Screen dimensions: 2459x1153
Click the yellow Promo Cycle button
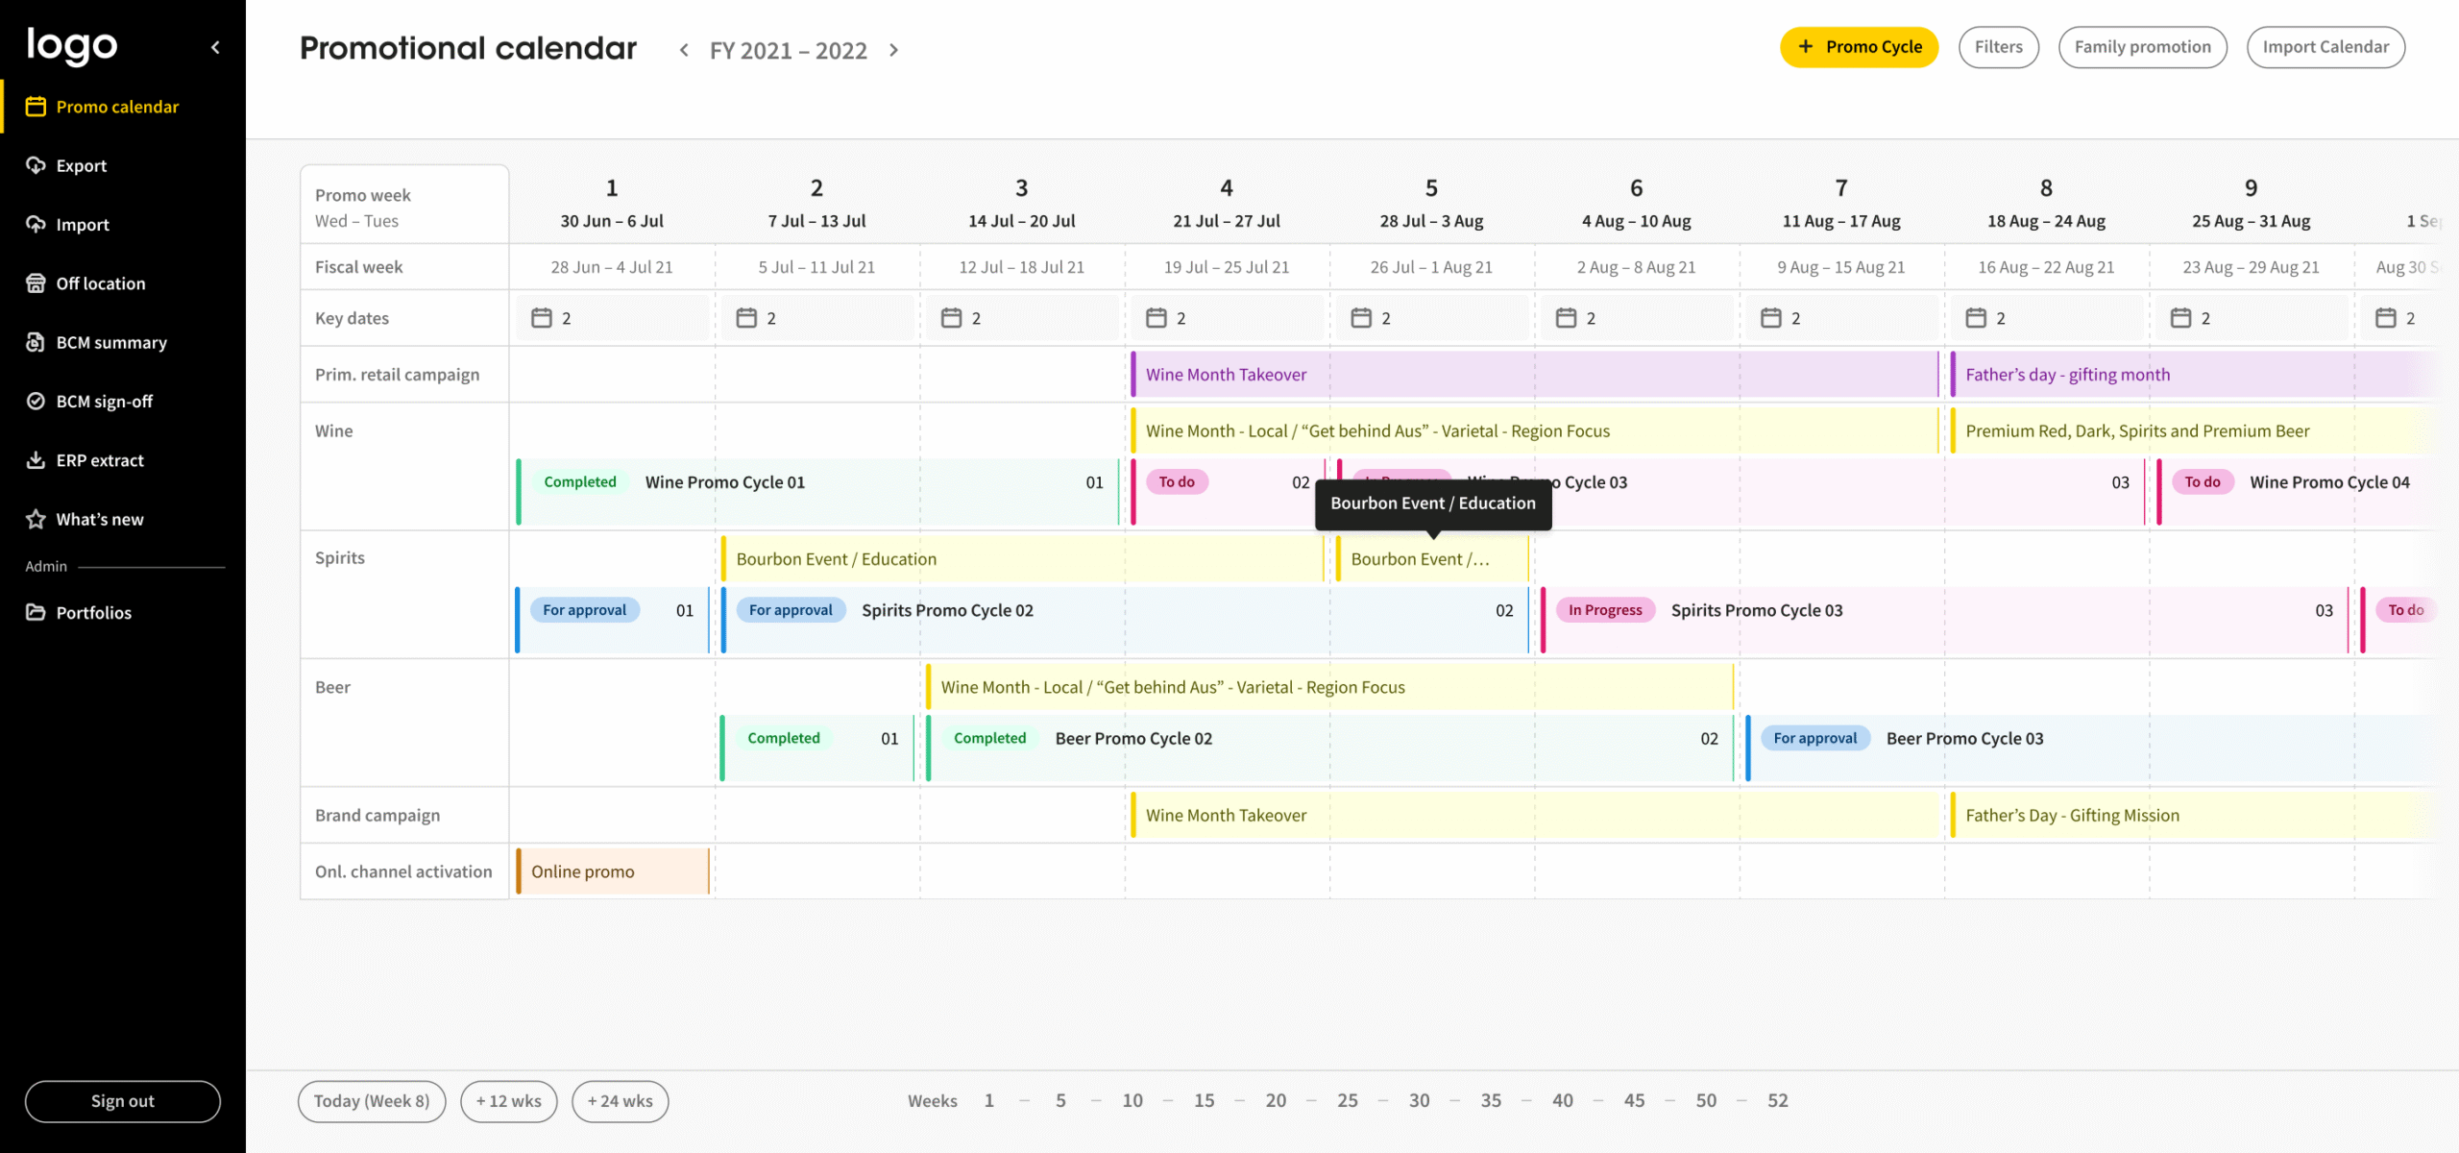tap(1859, 47)
